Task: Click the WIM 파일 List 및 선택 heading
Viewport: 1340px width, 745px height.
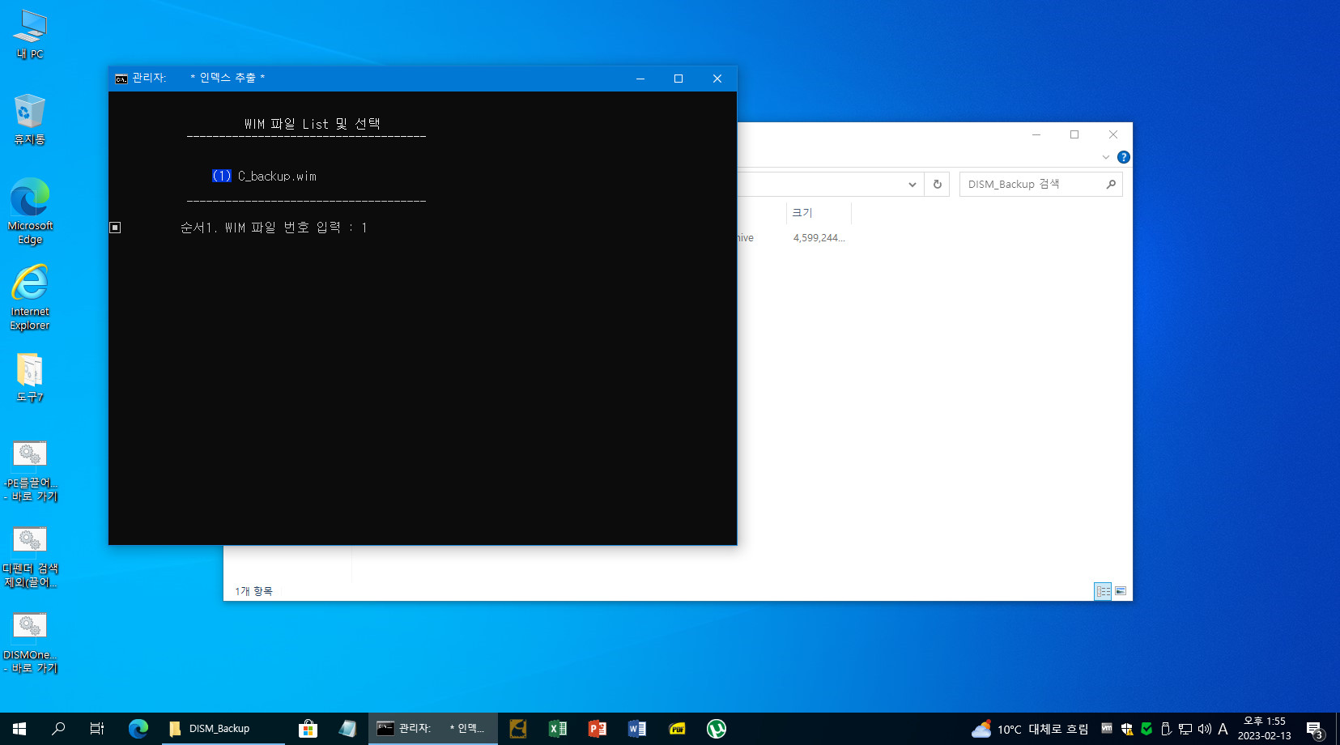Action: click(313, 124)
